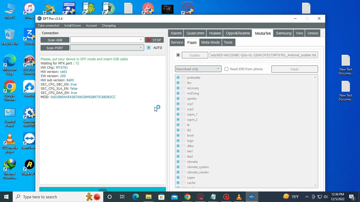Image resolution: width=360 pixels, height=202 pixels.
Task: Click the 100% progress bar
Action: tap(103, 190)
